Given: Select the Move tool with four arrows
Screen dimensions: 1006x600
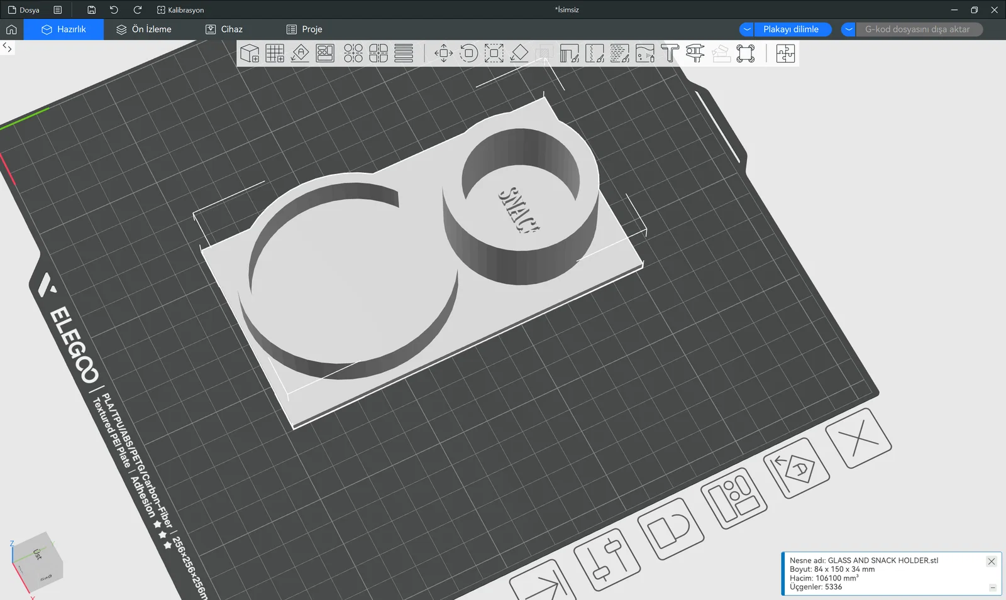Looking at the screenshot, I should (444, 53).
